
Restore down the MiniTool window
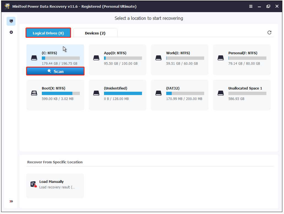pos(268,6)
